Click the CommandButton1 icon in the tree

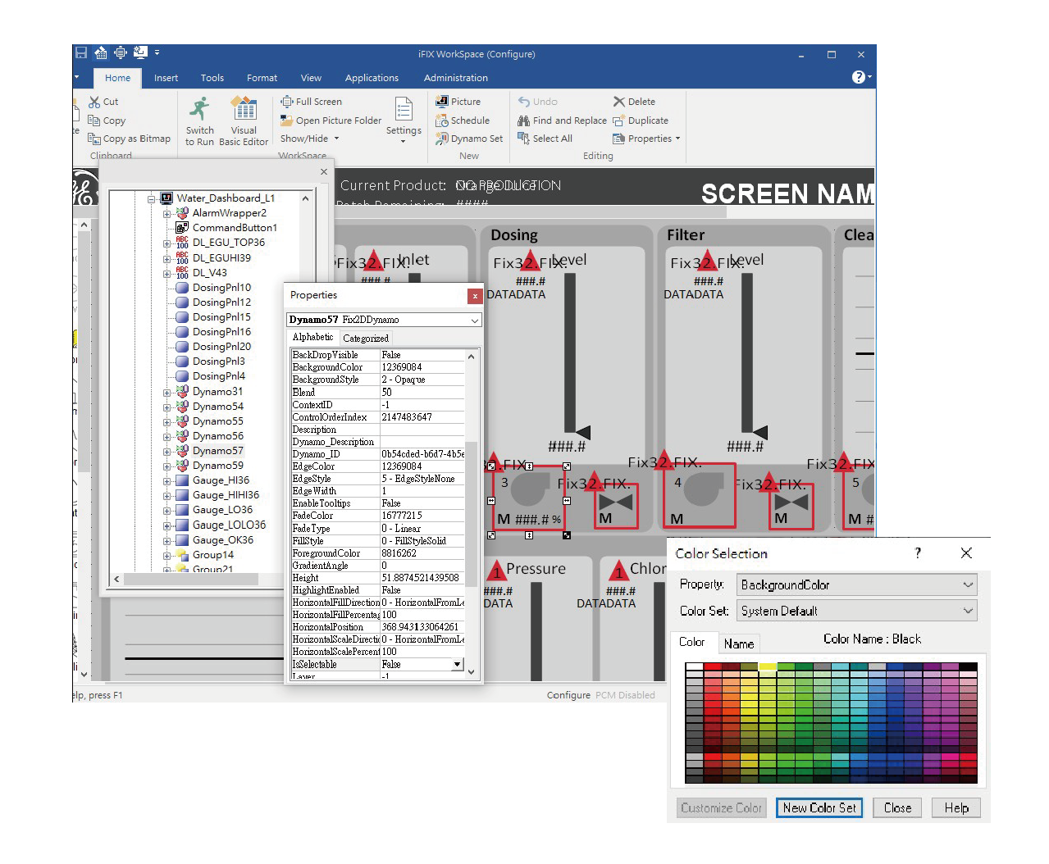pyautogui.click(x=182, y=228)
